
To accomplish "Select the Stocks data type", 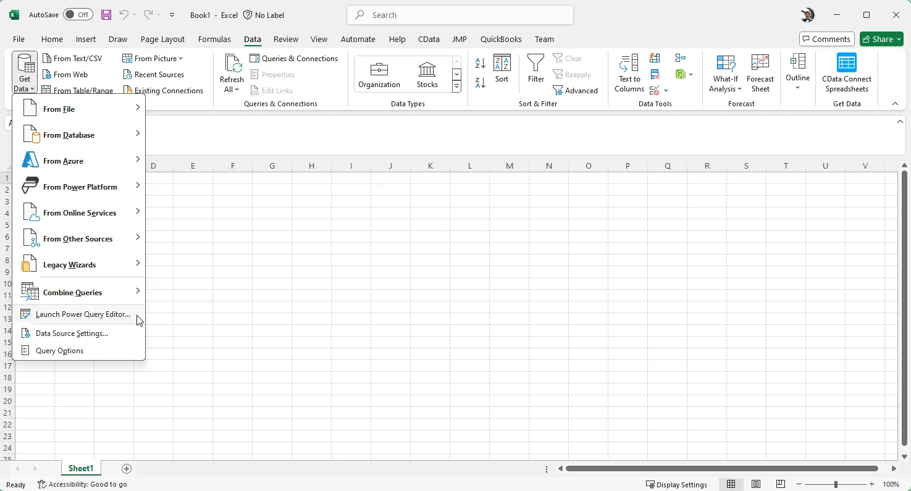I will tap(427, 74).
